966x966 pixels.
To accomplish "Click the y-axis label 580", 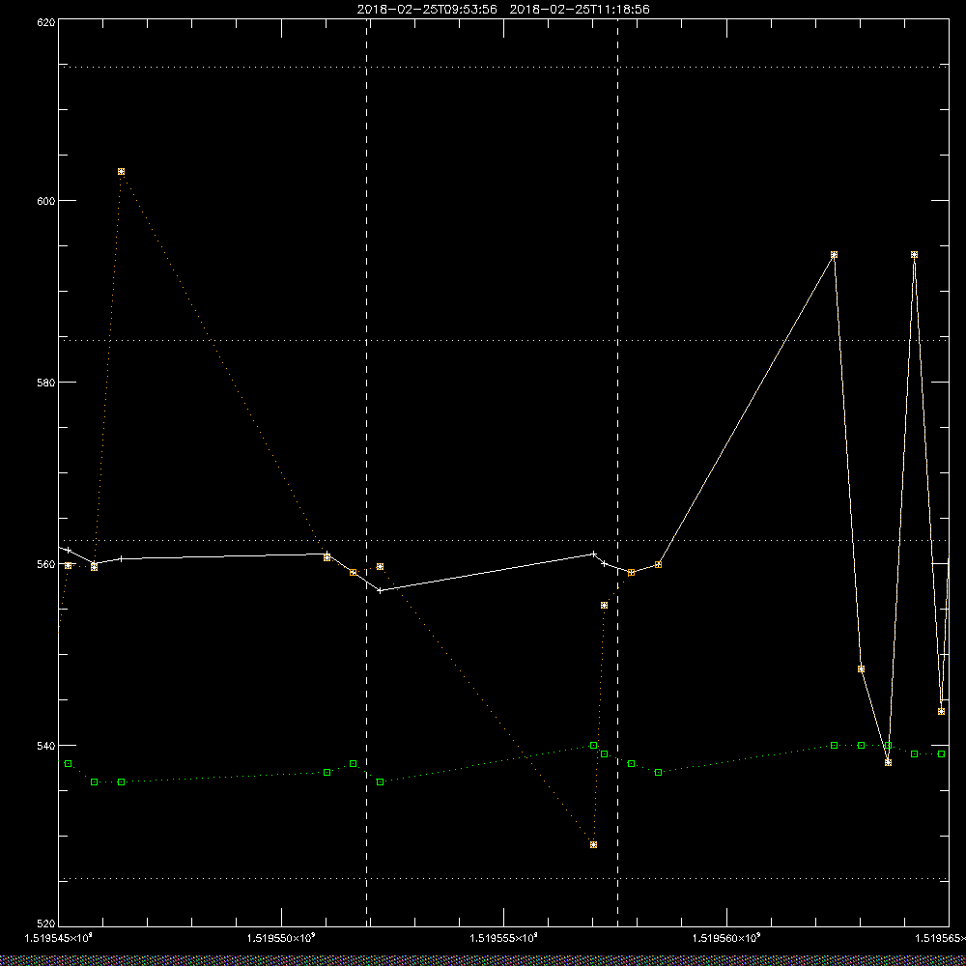I will point(46,382).
